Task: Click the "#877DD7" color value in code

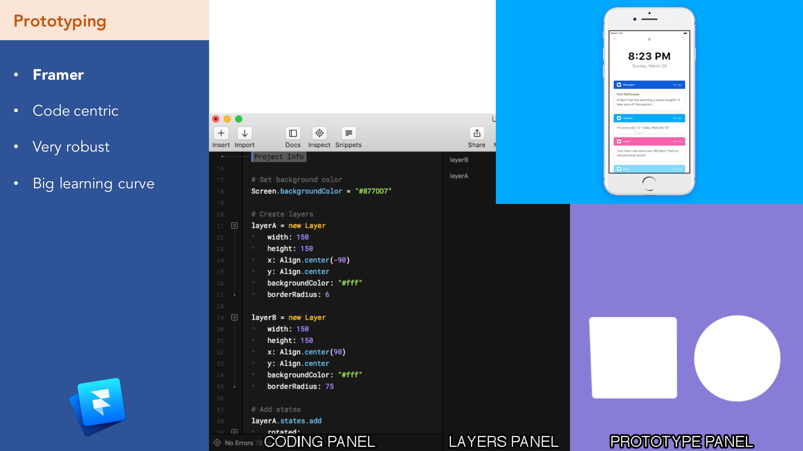Action: 373,191
